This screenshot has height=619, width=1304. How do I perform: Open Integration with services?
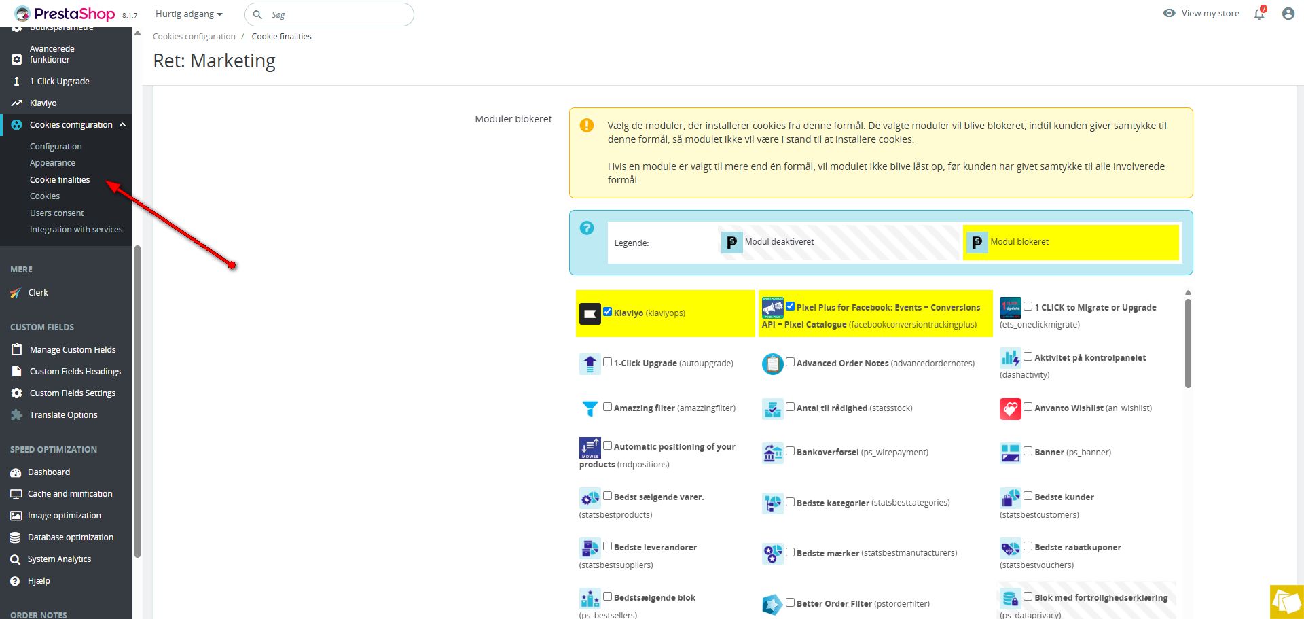(76, 230)
